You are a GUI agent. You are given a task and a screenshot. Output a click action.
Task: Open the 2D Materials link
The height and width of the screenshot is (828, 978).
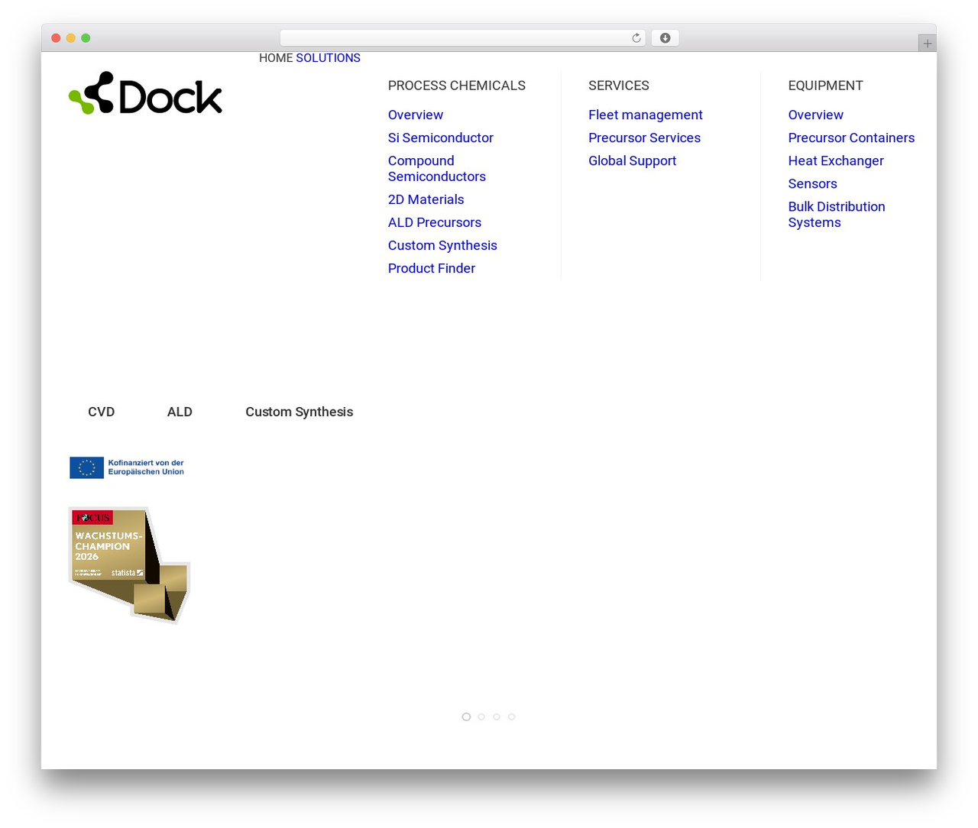[426, 199]
